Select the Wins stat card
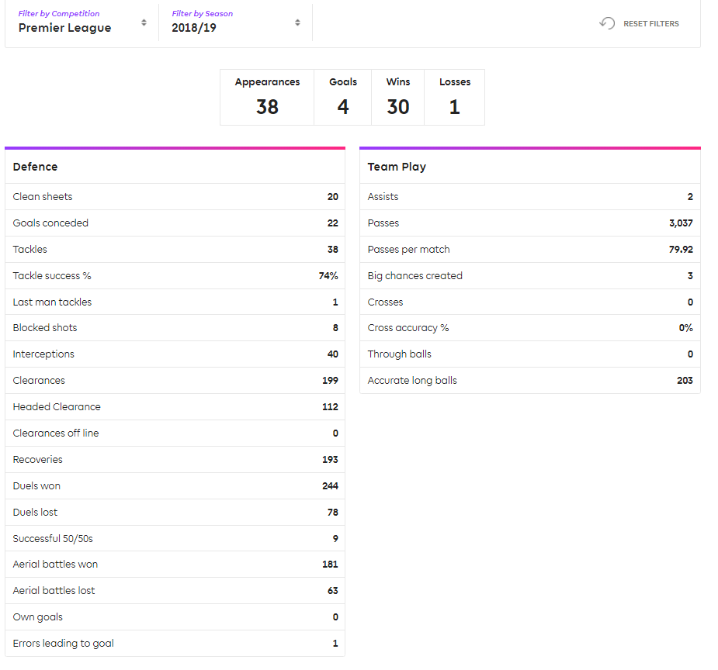Image resolution: width=718 pixels, height=670 pixels. click(398, 97)
